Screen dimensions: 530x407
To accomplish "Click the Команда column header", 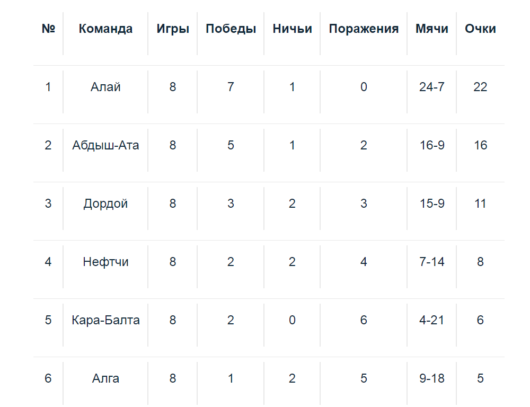I will click(x=105, y=29).
